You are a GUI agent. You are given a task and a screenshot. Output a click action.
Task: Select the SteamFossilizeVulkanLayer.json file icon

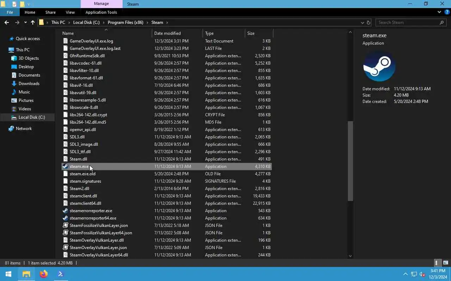(65, 226)
